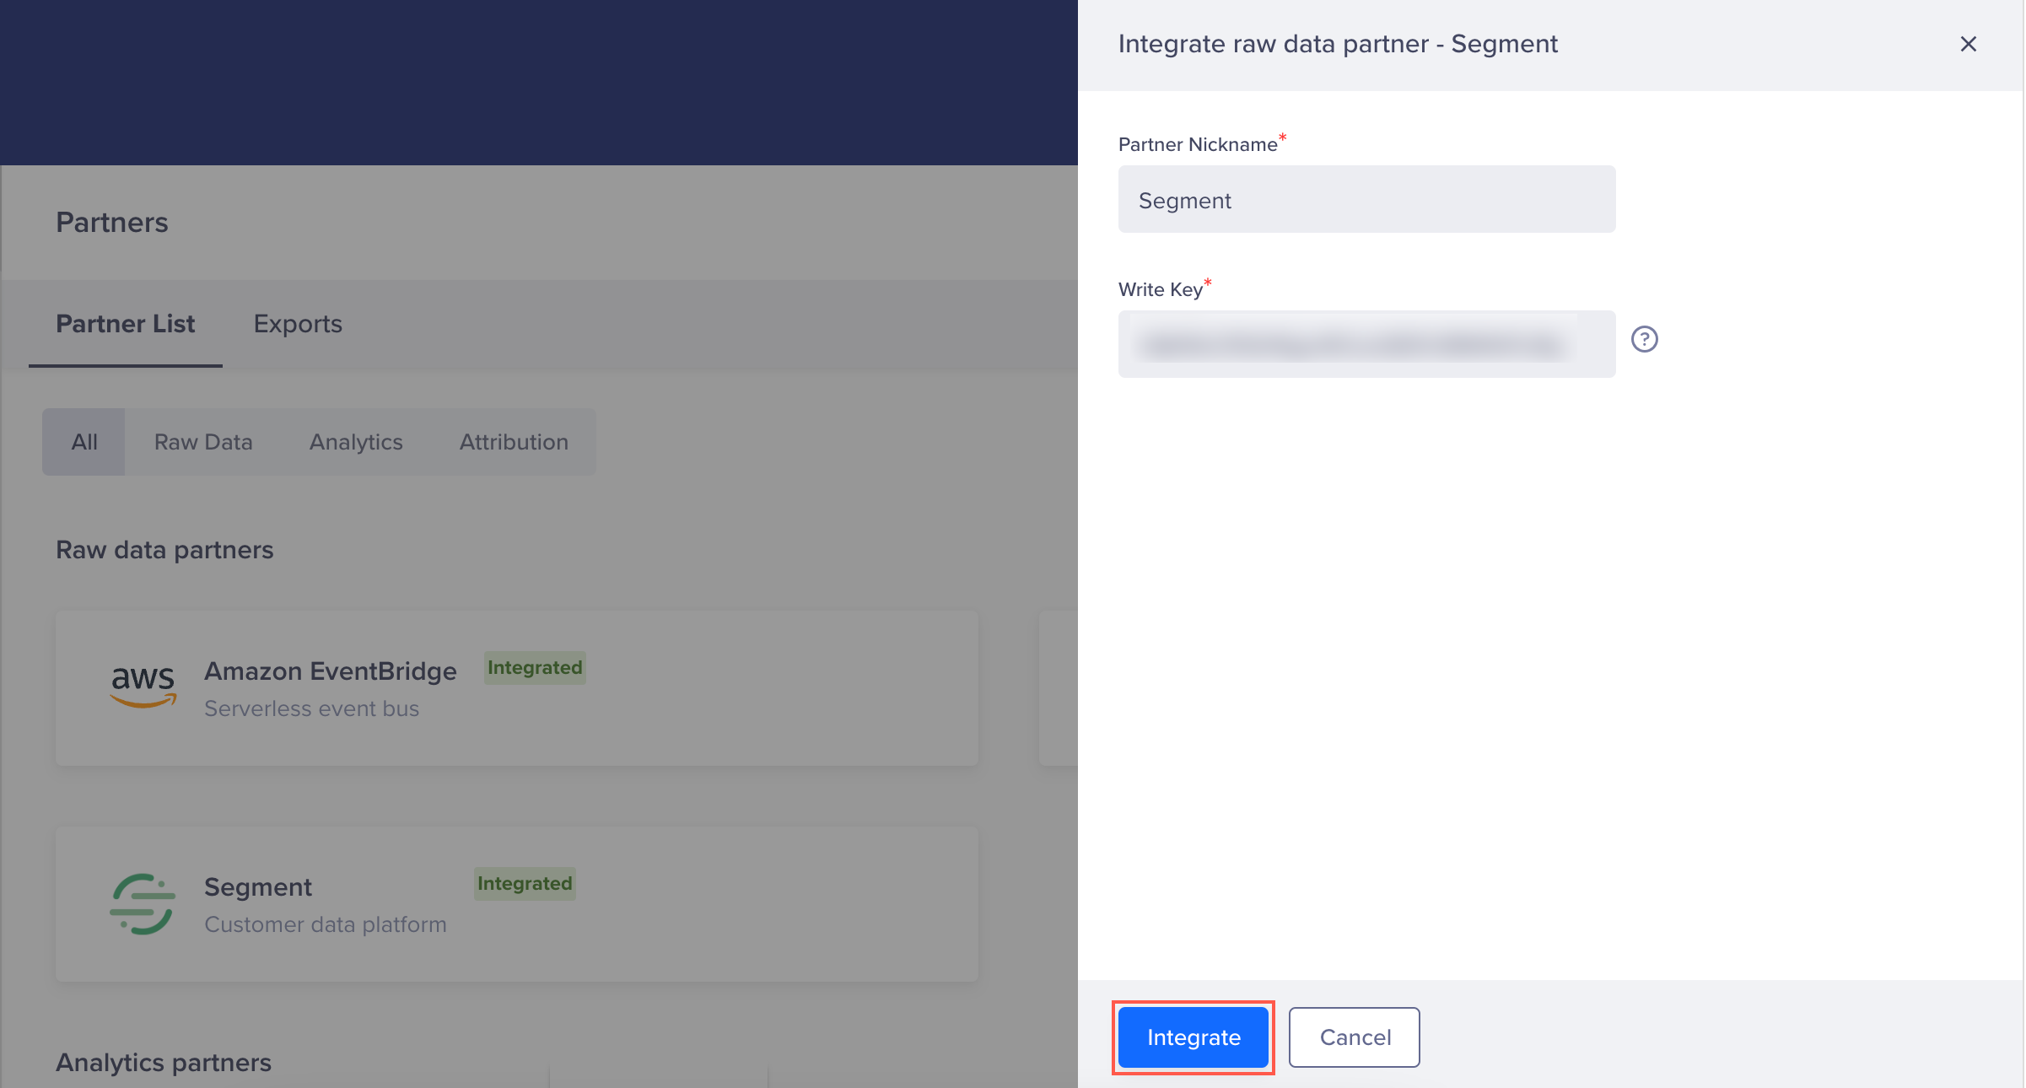Toggle the Partner List tab view
This screenshot has height=1088, width=2026.
tap(125, 321)
